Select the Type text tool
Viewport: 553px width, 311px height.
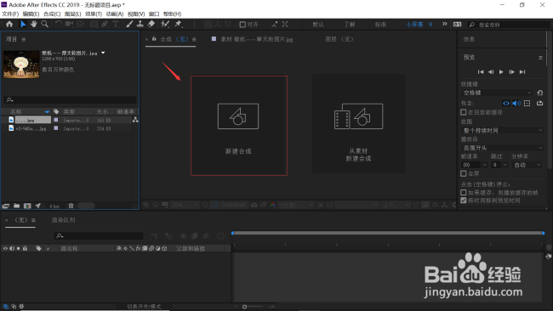tap(116, 24)
